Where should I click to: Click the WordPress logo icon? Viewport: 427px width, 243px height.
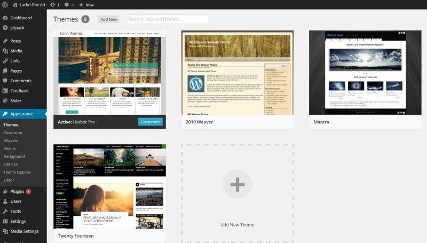[5, 5]
